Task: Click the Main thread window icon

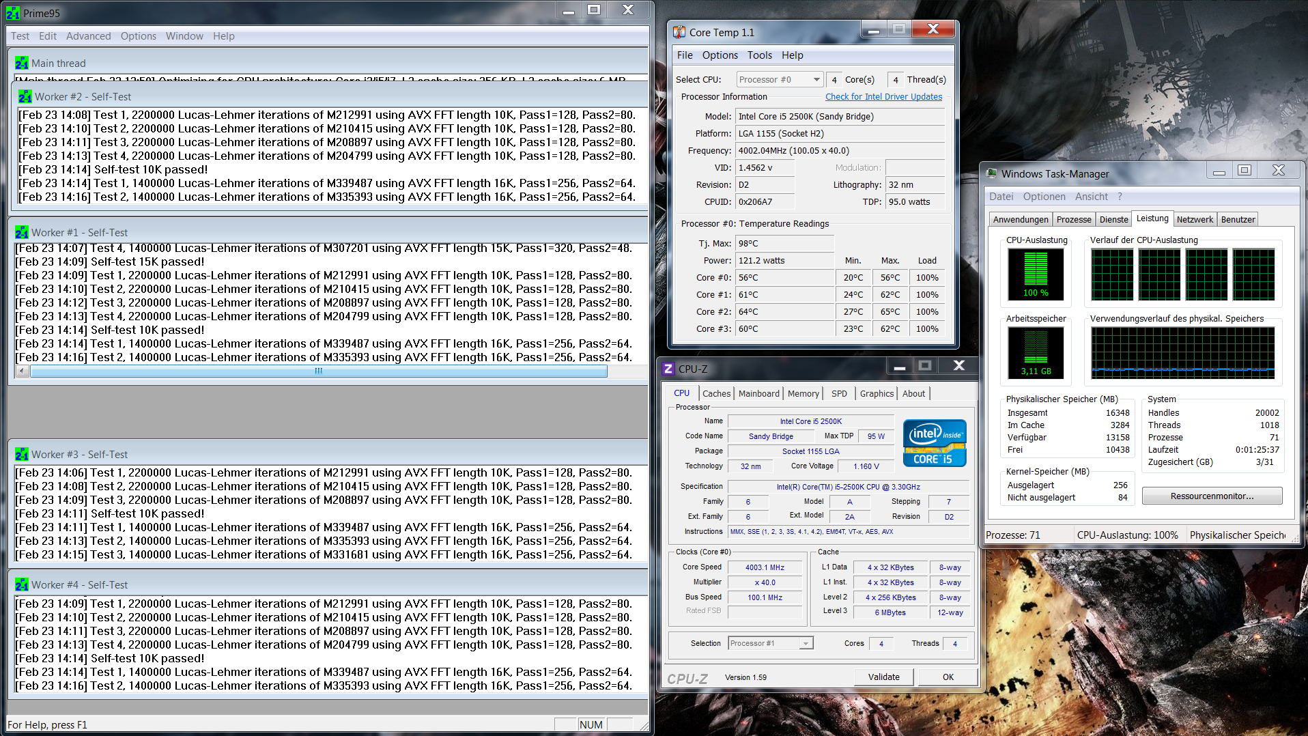Action: tap(22, 63)
